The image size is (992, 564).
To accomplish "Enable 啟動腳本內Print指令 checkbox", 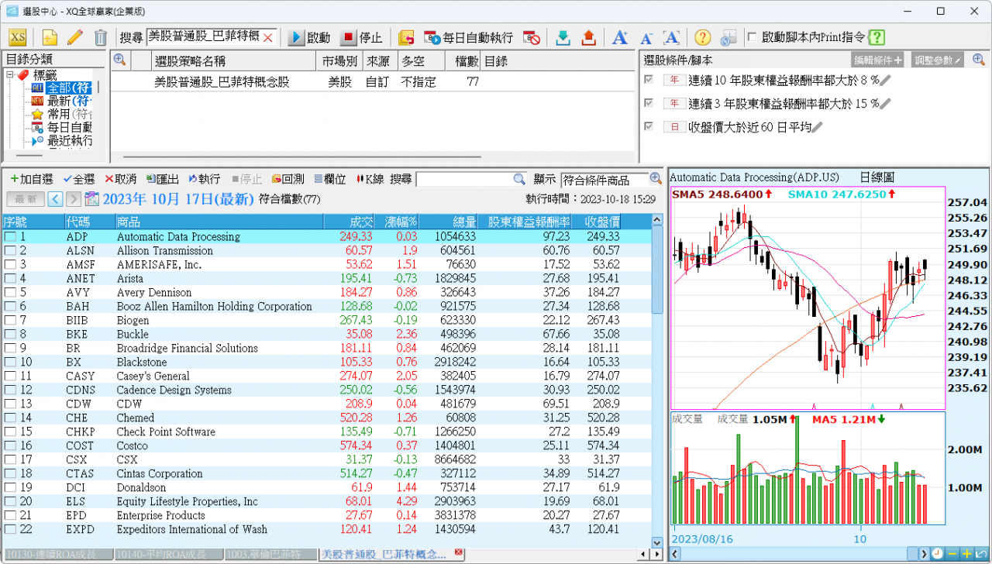I will pos(752,37).
